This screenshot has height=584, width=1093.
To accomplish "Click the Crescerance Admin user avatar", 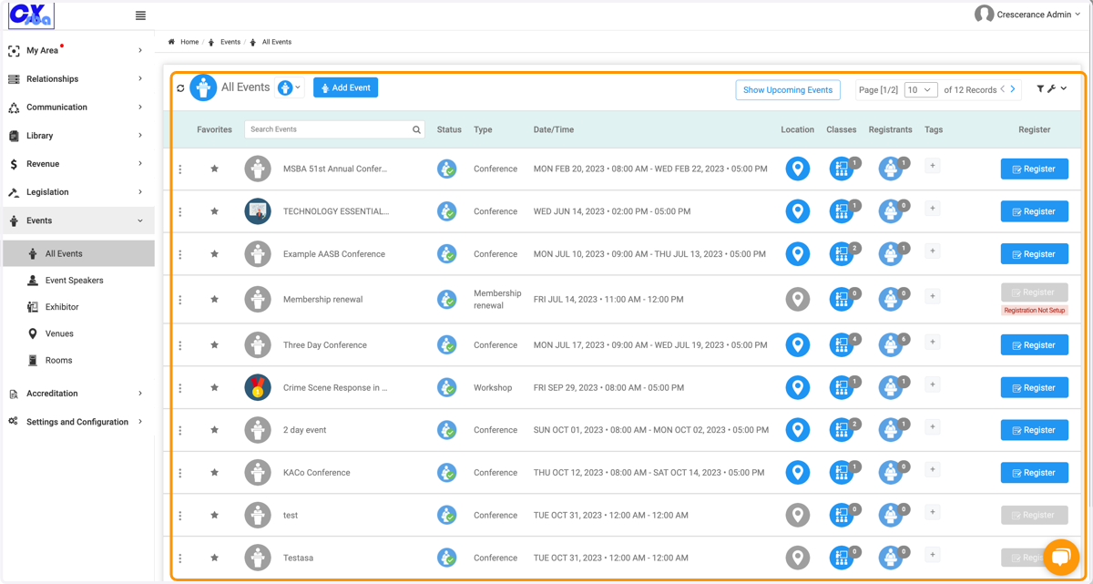I will (984, 14).
